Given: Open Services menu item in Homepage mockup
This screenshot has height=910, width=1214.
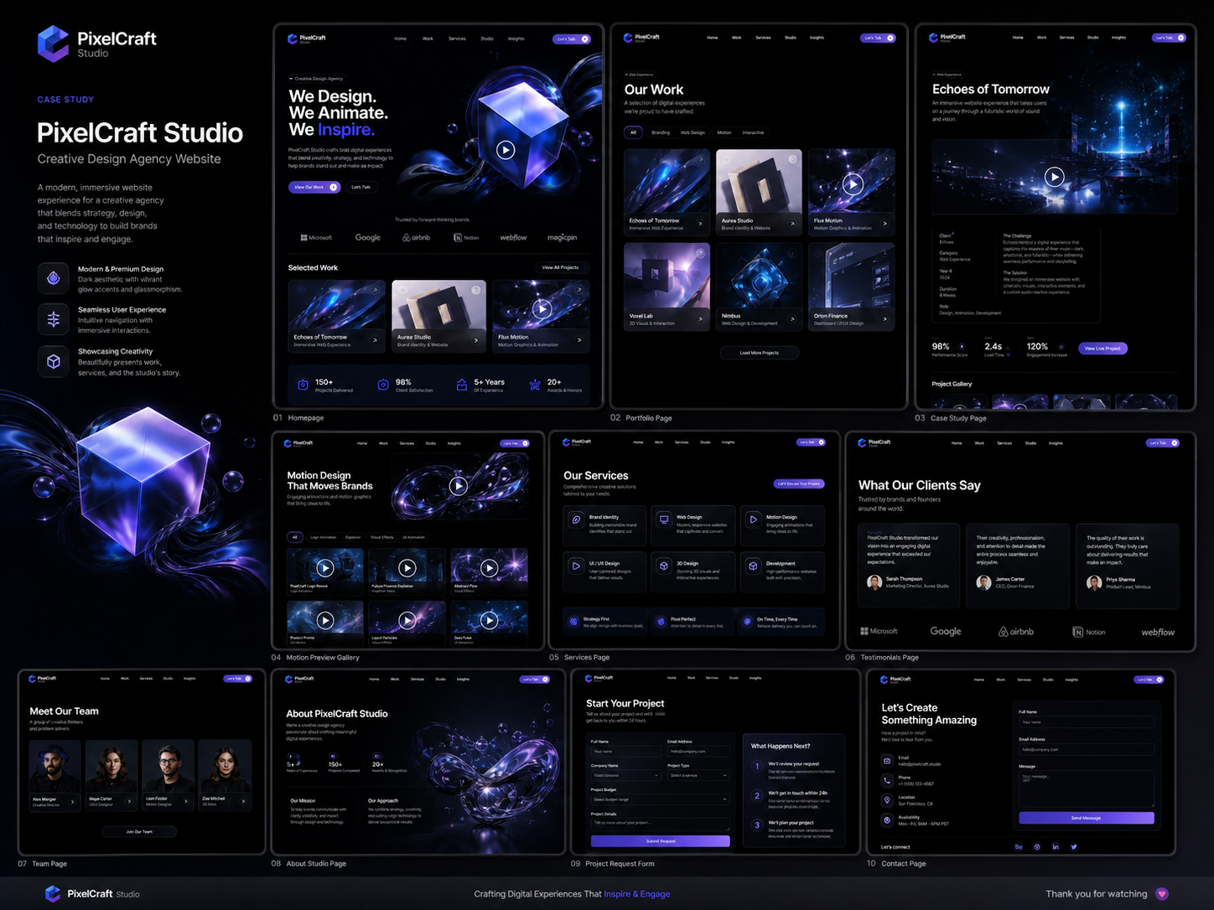Looking at the screenshot, I should pyautogui.click(x=457, y=39).
